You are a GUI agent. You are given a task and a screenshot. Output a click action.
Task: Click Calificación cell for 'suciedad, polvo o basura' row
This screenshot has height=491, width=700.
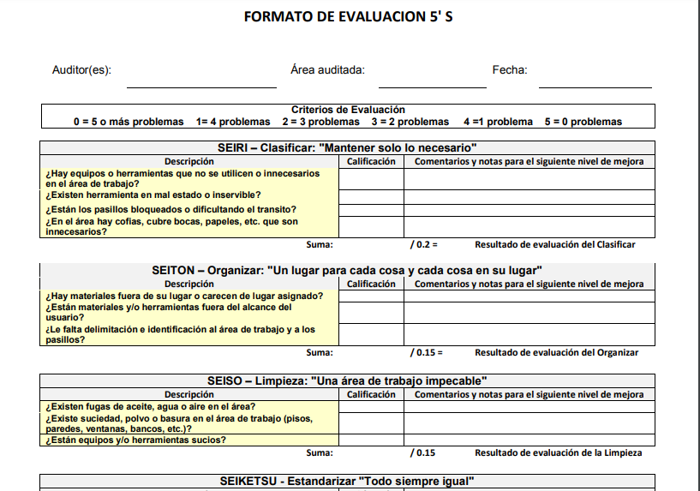pos(372,423)
